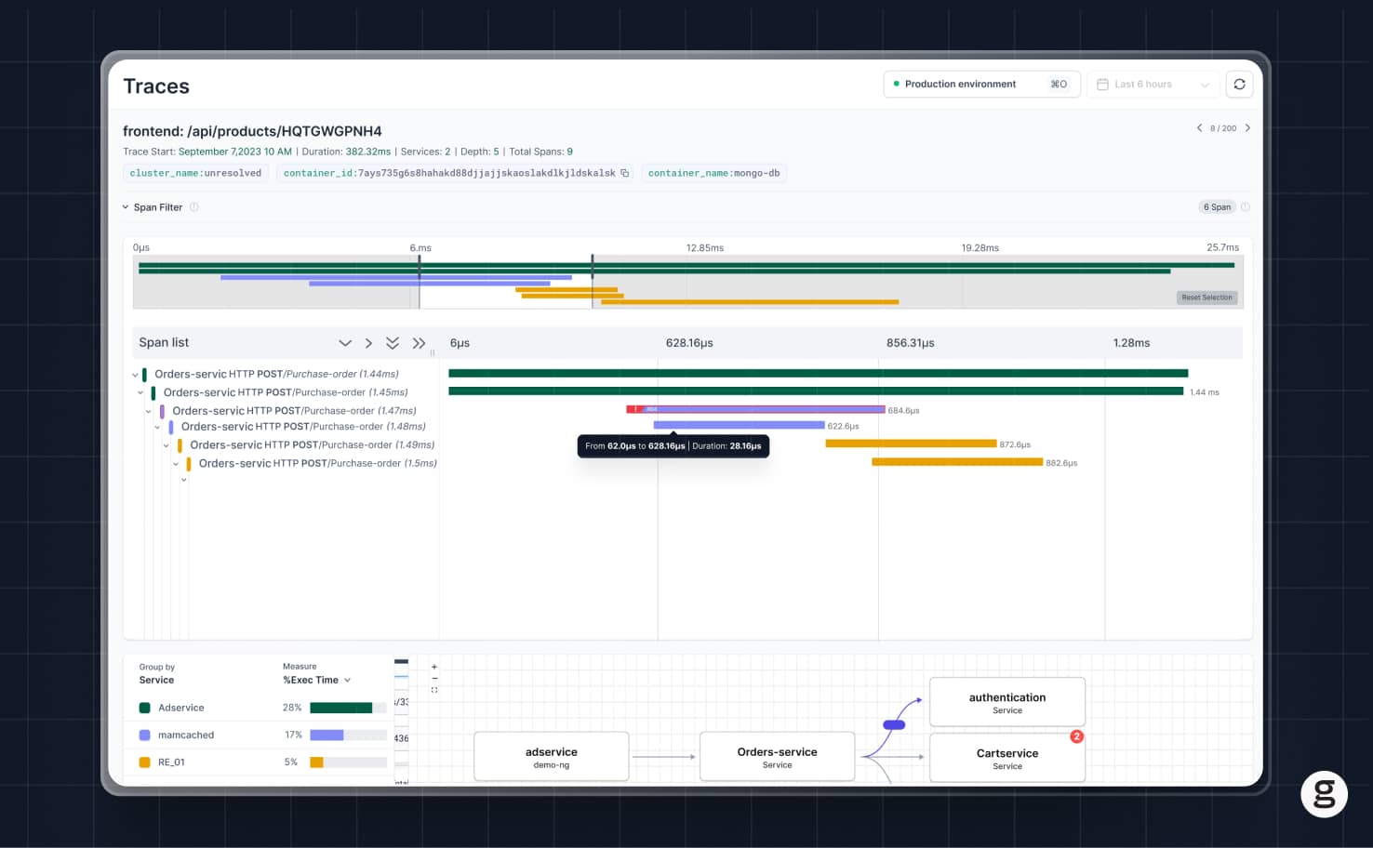The image size is (1373, 848).
Task: Click the Reset Selection button
Action: coord(1206,298)
